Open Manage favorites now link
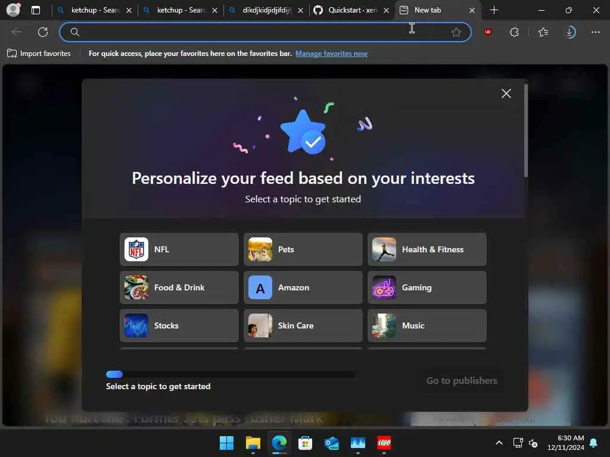The width and height of the screenshot is (610, 457). (331, 54)
